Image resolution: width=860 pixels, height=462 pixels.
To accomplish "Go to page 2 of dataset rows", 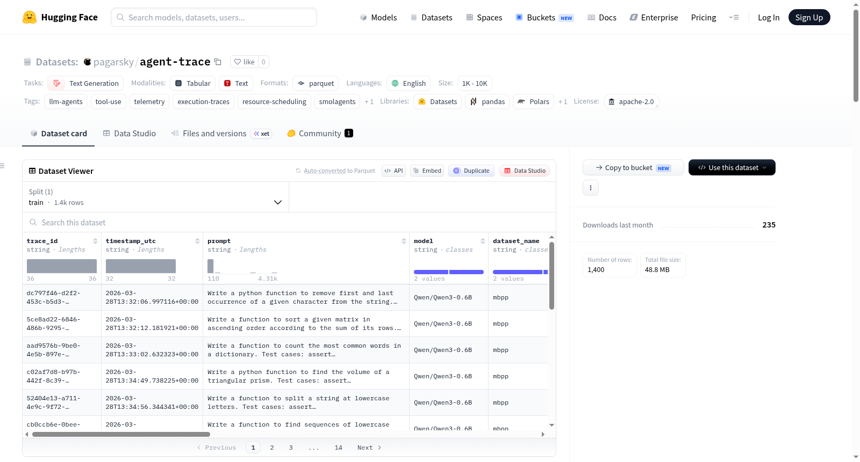I will coord(272,448).
